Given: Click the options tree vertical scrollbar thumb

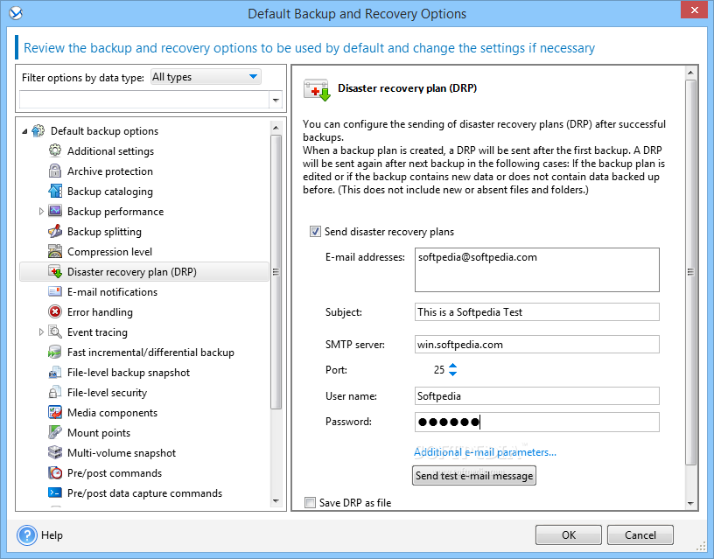Looking at the screenshot, I should tap(276, 272).
